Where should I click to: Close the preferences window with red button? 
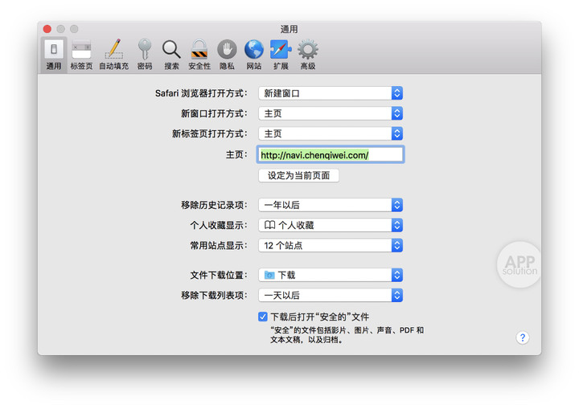point(47,29)
